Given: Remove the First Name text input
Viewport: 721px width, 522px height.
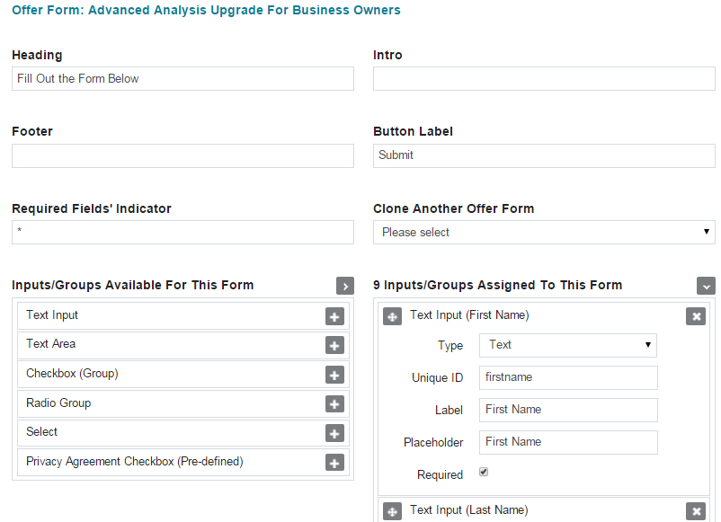Looking at the screenshot, I should point(695,316).
